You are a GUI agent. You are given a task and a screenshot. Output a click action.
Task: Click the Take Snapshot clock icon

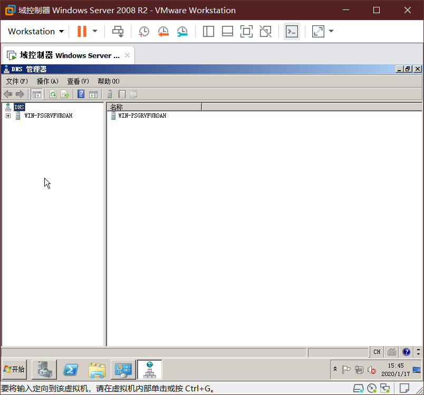pyautogui.click(x=143, y=31)
